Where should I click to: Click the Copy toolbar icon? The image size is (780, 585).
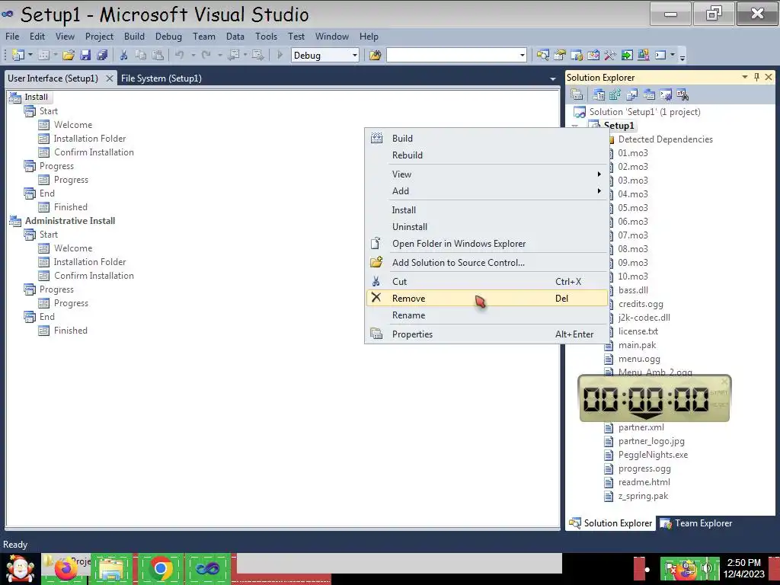click(x=141, y=55)
